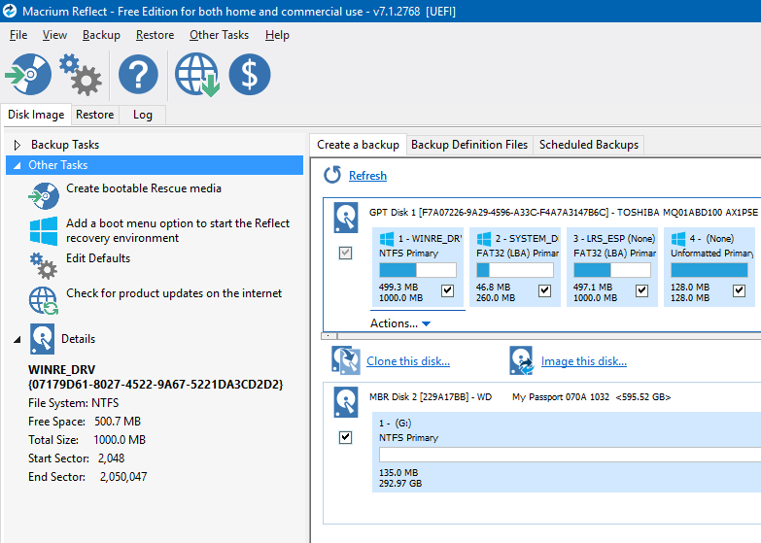
Task: Select the Create a backup tab
Action: pos(358,145)
